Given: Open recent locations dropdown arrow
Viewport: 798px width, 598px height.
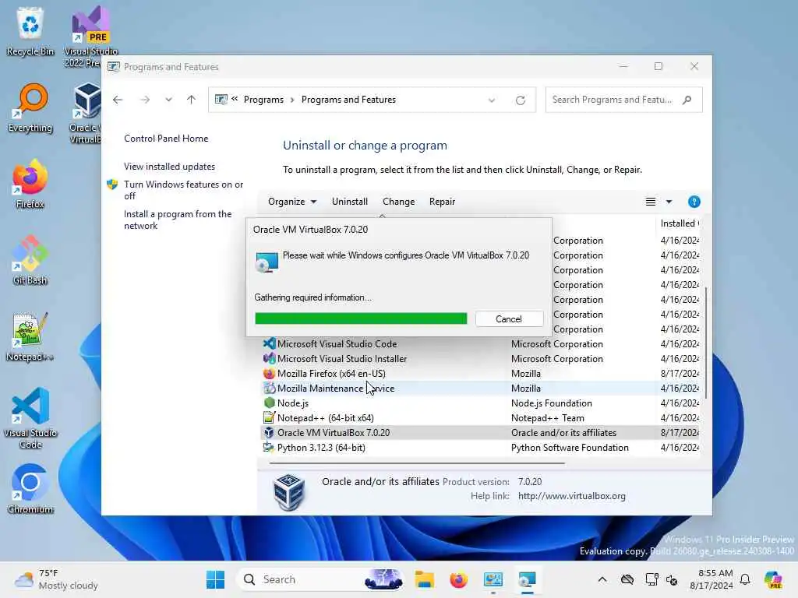Looking at the screenshot, I should click(168, 100).
